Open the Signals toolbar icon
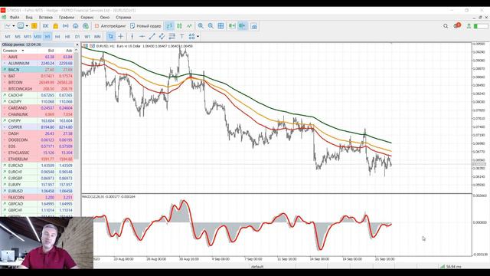This screenshot has height=276, width=490. click(x=66, y=26)
